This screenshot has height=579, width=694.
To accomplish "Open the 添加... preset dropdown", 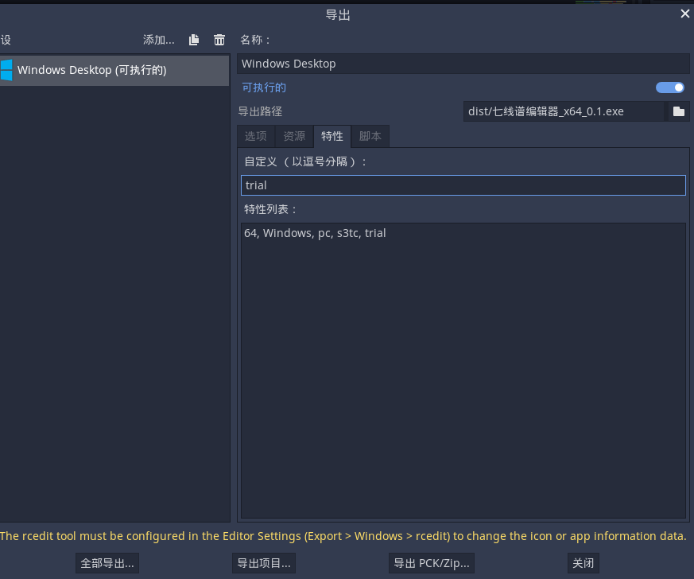I will (x=158, y=40).
